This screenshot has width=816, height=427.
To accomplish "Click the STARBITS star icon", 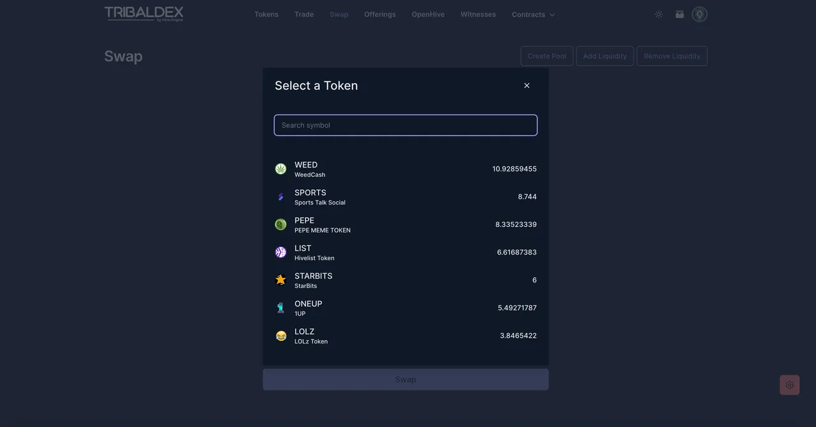I will [x=280, y=280].
